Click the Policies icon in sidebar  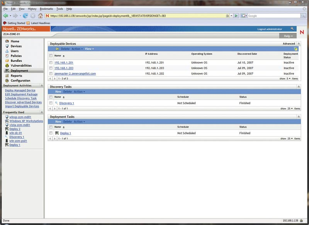[7, 56]
